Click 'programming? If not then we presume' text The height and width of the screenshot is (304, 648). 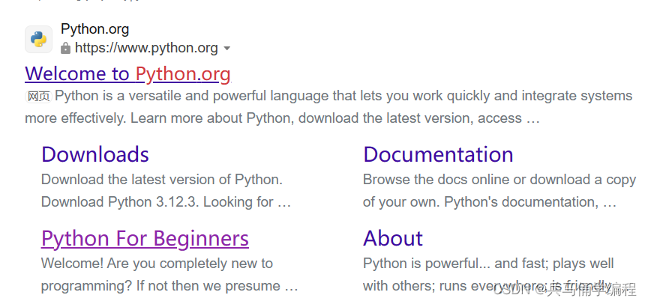click(160, 286)
